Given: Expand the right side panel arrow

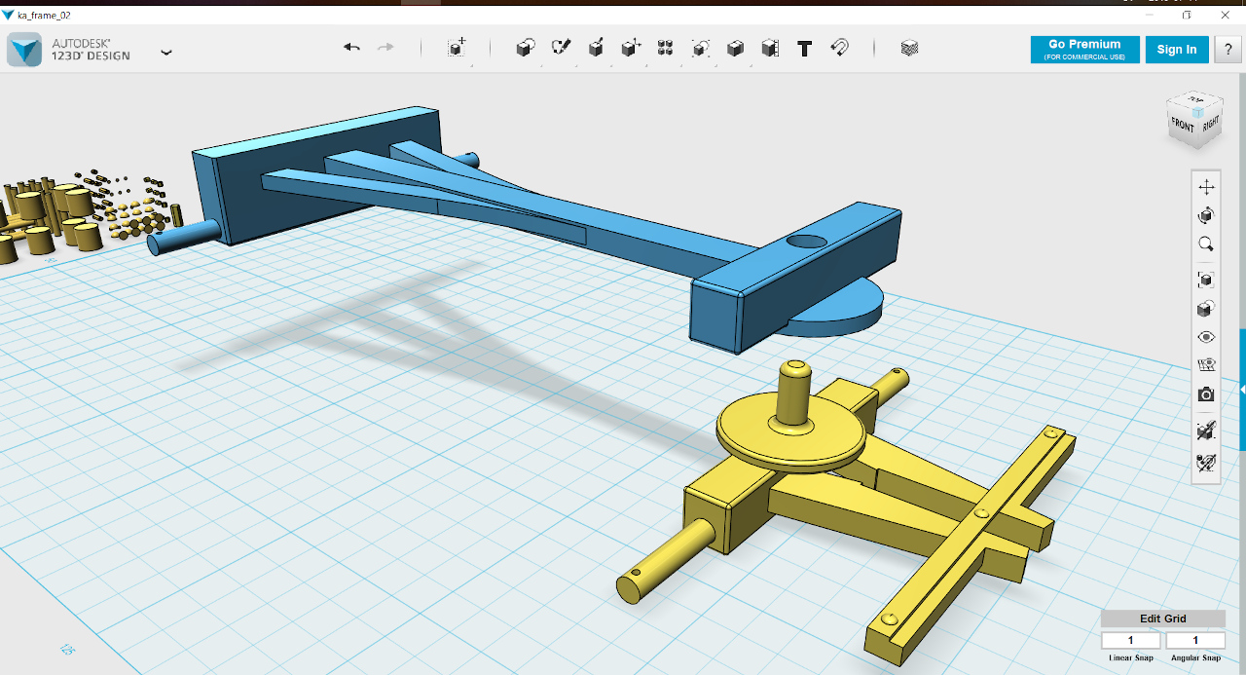Looking at the screenshot, I should click(1242, 389).
